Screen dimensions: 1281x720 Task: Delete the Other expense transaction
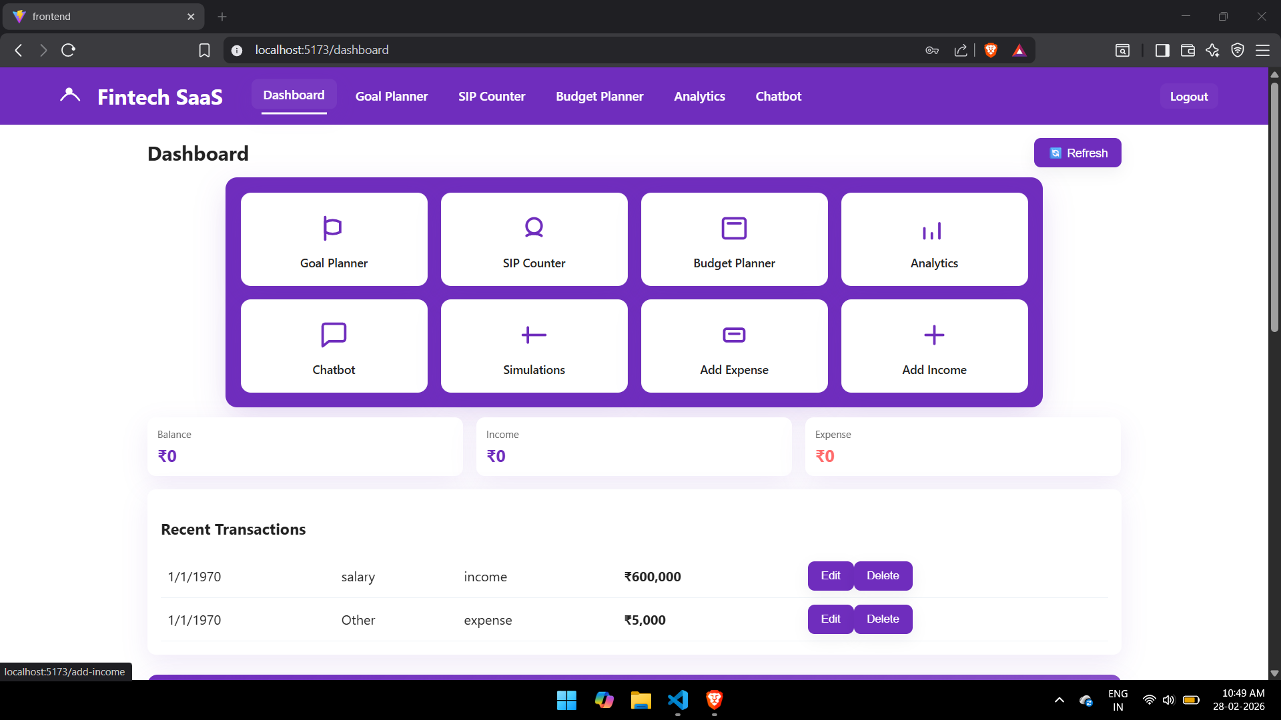882,619
